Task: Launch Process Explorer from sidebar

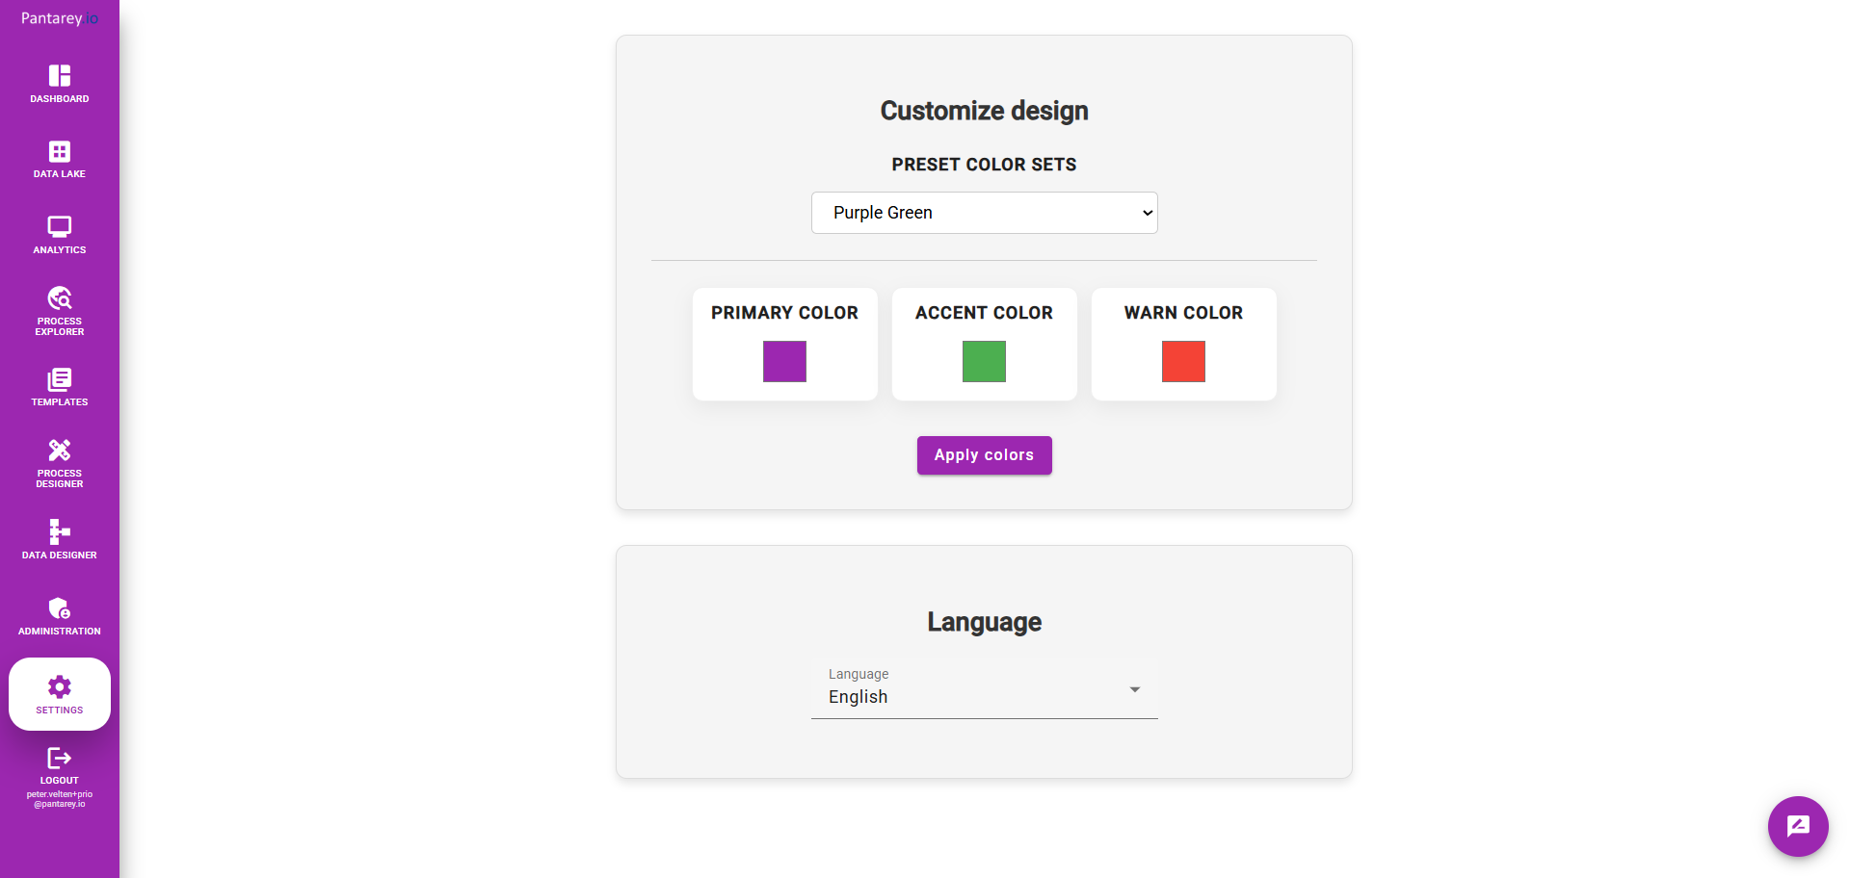Action: click(x=60, y=298)
